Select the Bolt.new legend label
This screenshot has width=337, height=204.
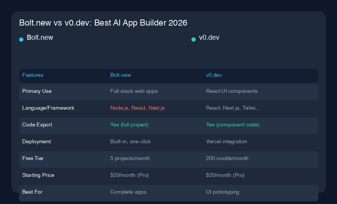click(40, 37)
